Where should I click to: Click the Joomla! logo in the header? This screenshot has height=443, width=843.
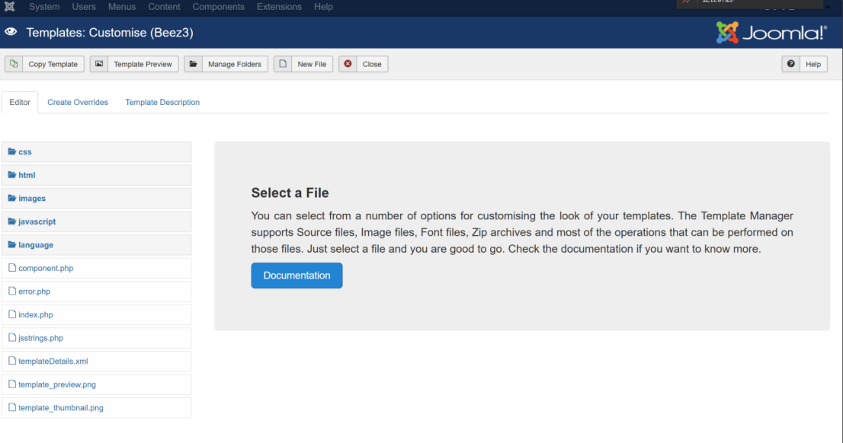771,33
